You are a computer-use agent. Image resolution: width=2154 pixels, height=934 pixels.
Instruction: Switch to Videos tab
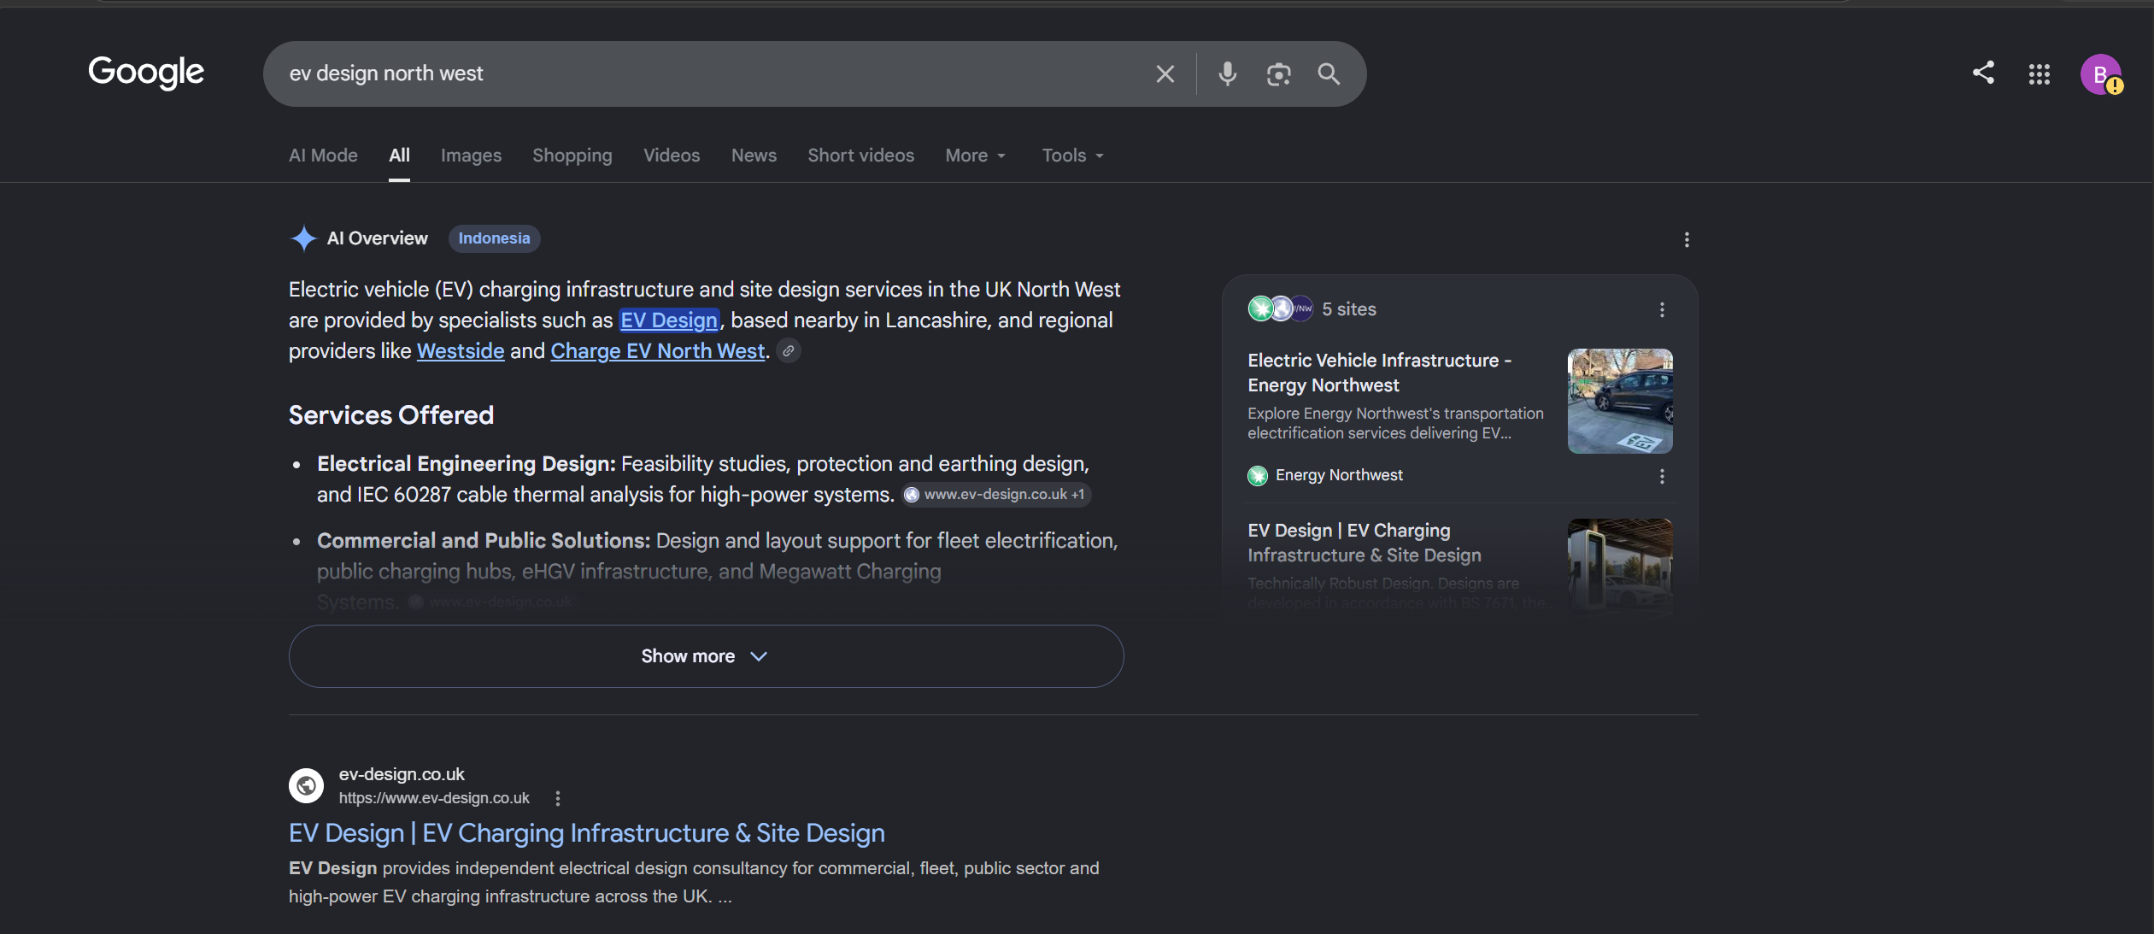[x=672, y=156]
